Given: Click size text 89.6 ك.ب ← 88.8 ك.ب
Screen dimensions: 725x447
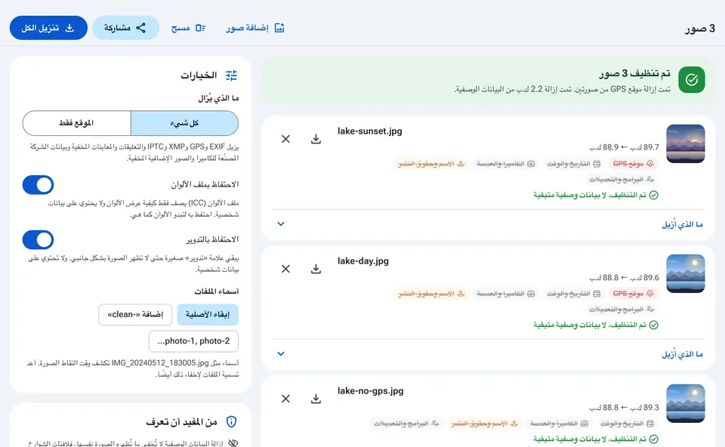Looking at the screenshot, I should click(x=625, y=278).
